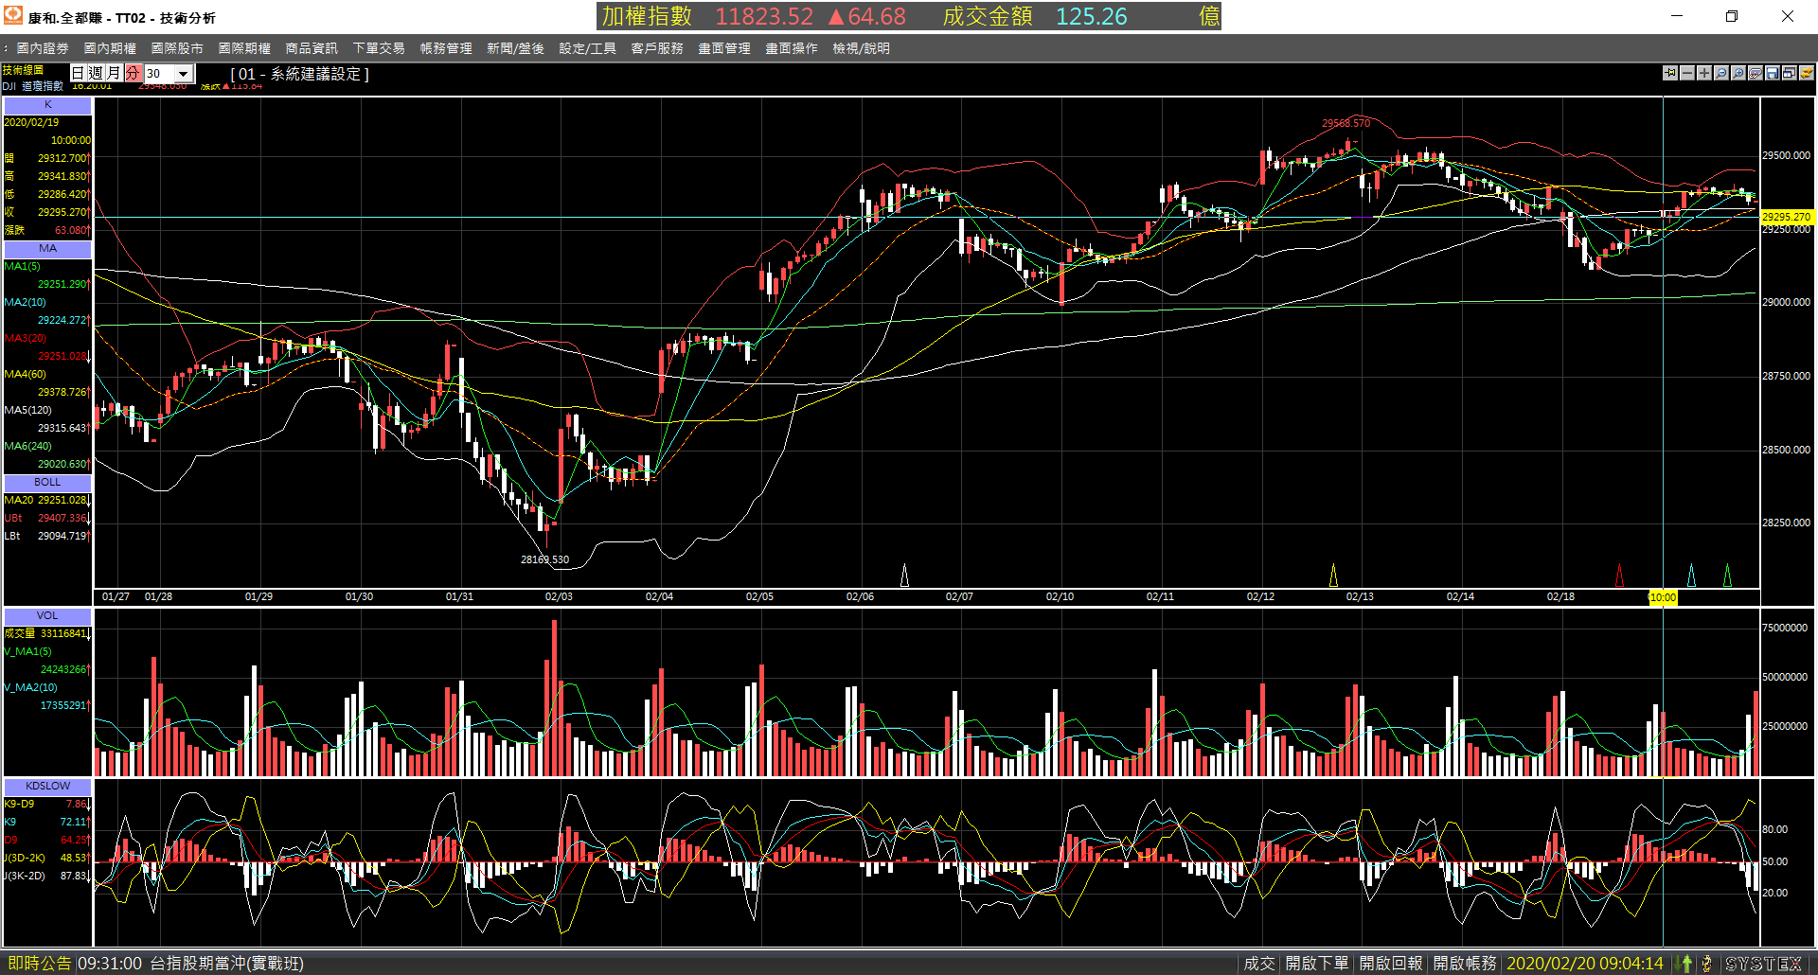Zoom in with the magnifier plus icon
The image size is (1818, 975).
point(1738,73)
